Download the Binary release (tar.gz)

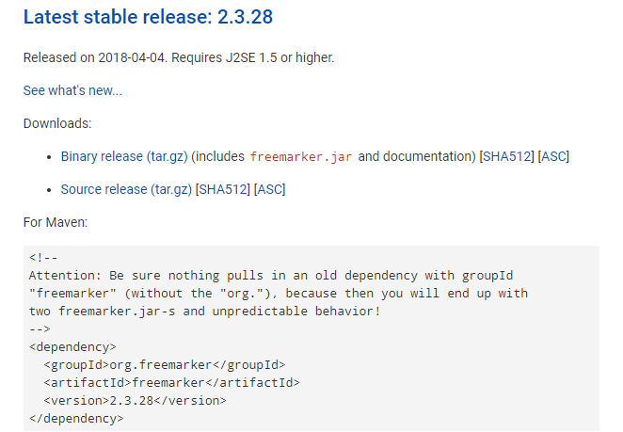pos(124,156)
